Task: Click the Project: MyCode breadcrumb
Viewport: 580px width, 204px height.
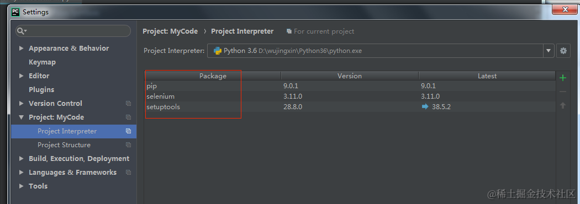Action: click(x=170, y=31)
